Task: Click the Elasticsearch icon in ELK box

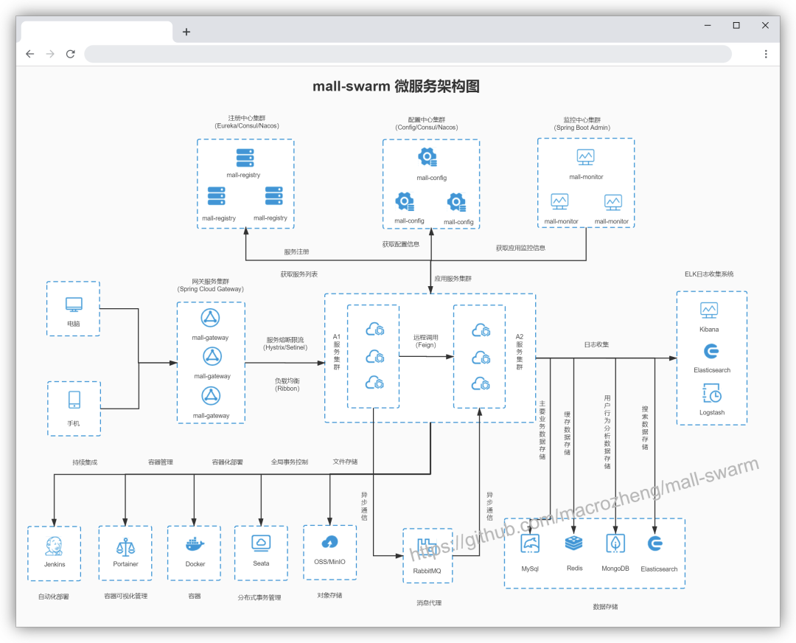Action: [x=711, y=352]
